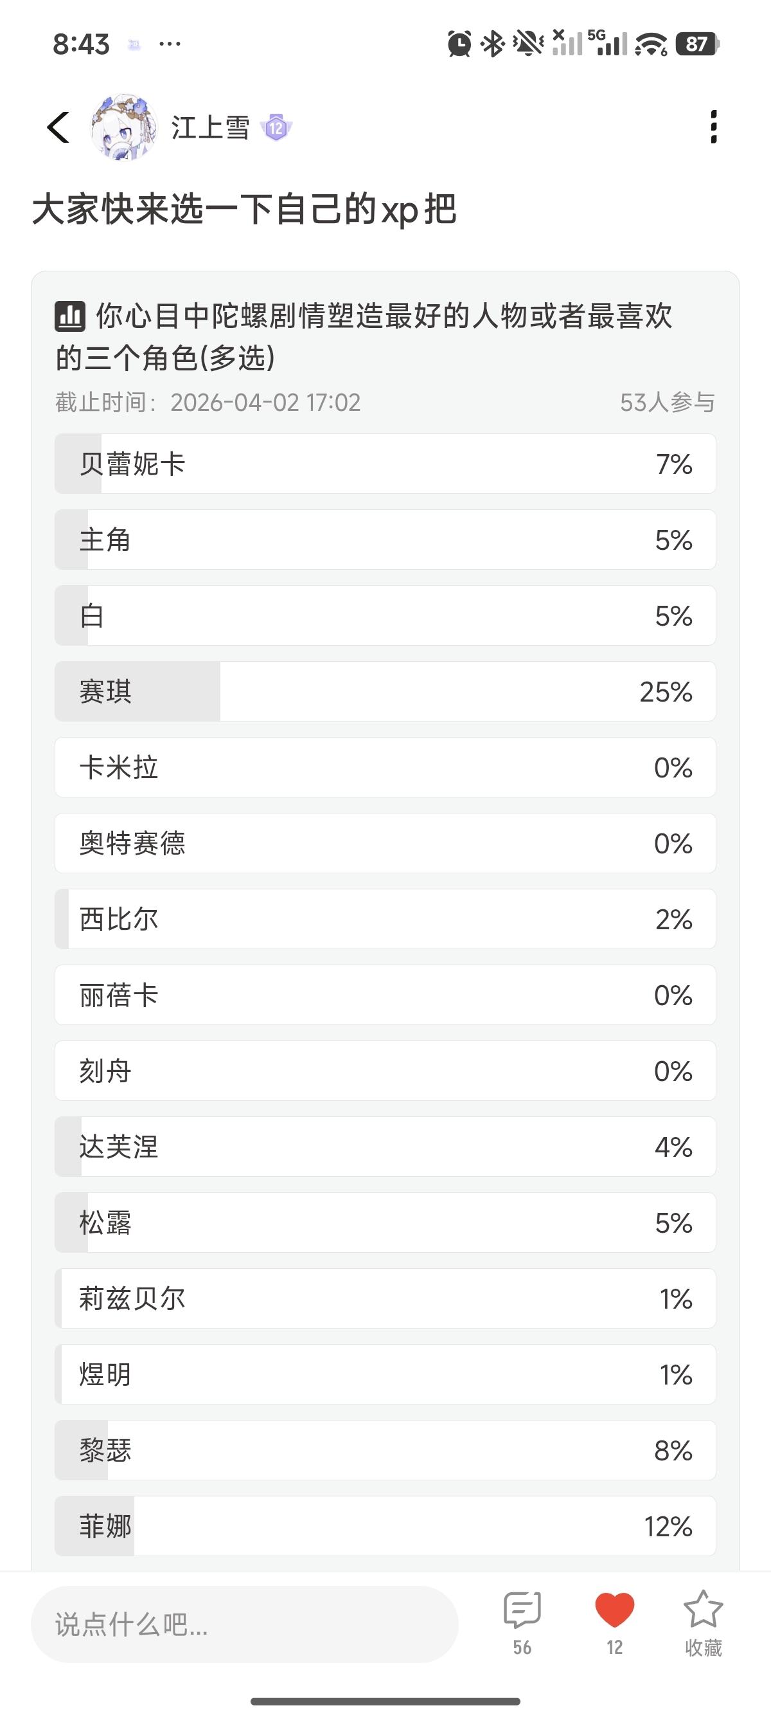Select the 赛琪 poll option

click(385, 691)
